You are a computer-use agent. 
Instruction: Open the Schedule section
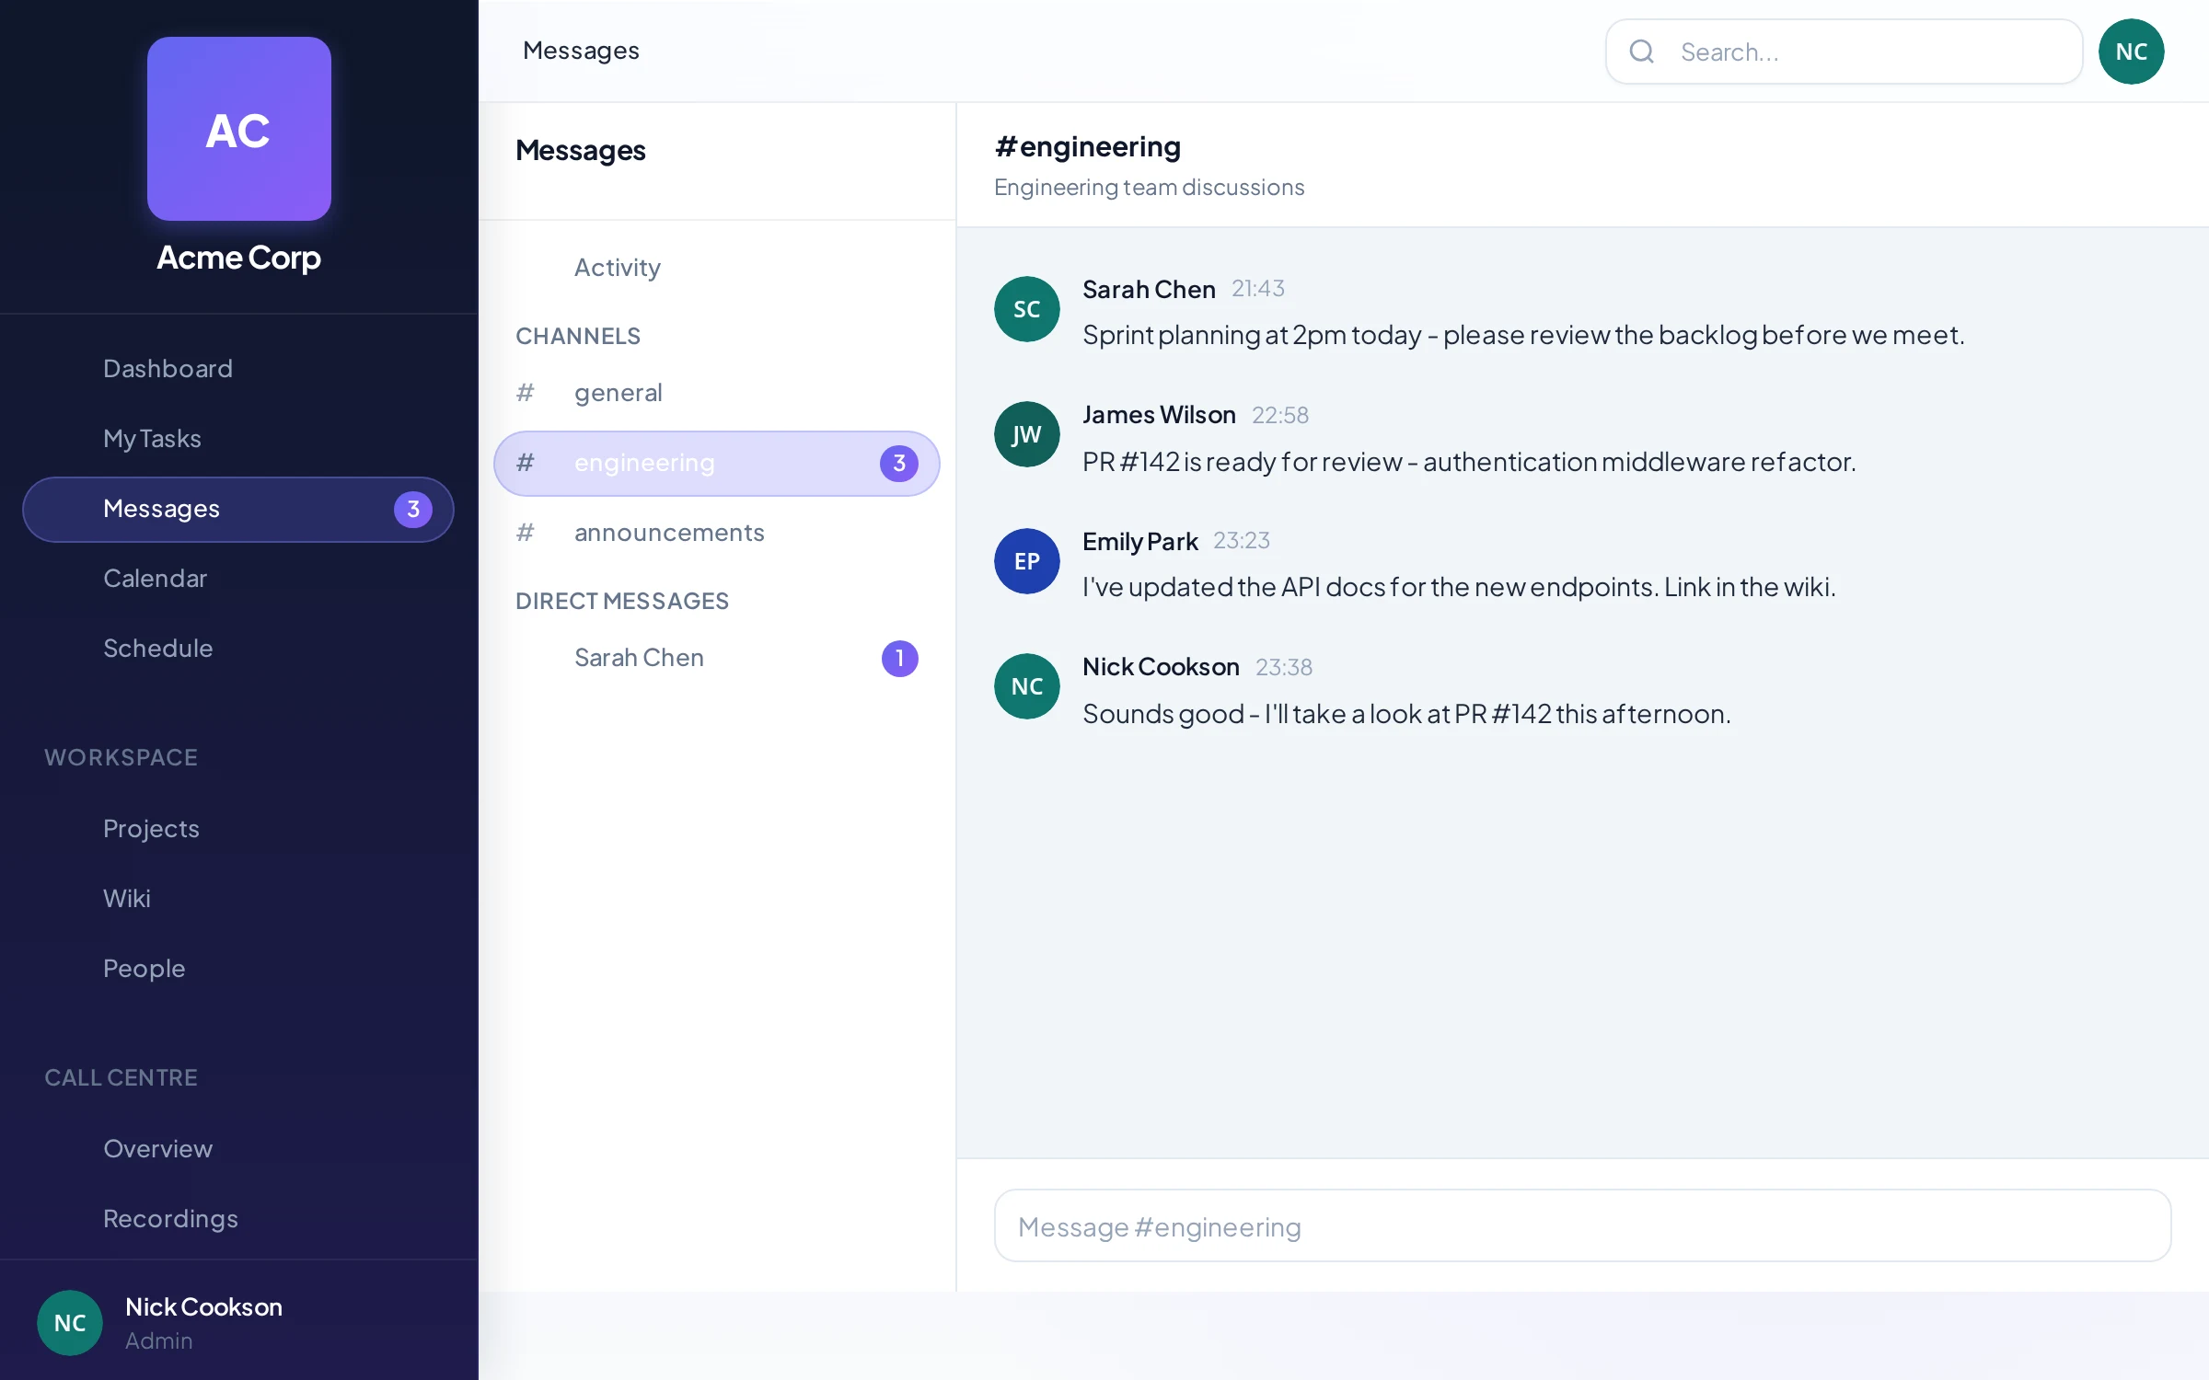click(x=238, y=649)
